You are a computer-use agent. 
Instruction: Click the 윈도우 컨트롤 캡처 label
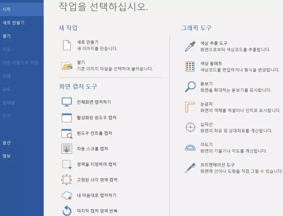click(x=95, y=133)
